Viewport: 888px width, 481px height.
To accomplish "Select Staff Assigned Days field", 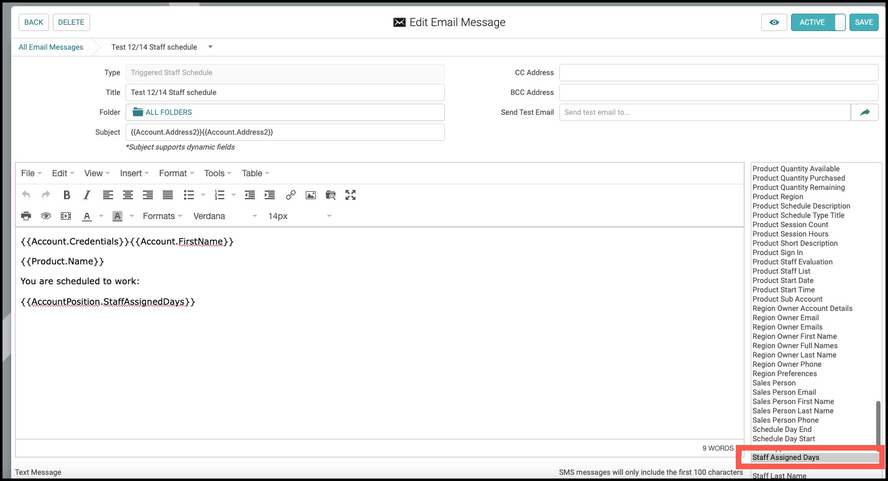I will pos(815,457).
